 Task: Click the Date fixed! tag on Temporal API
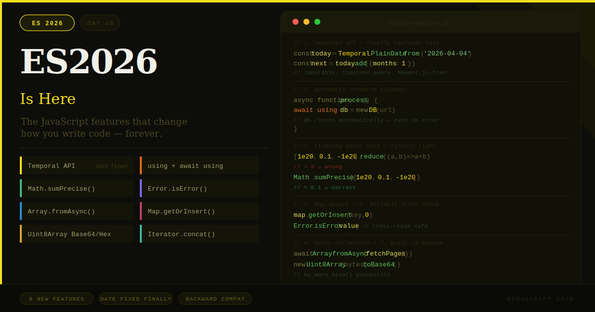[113, 166]
